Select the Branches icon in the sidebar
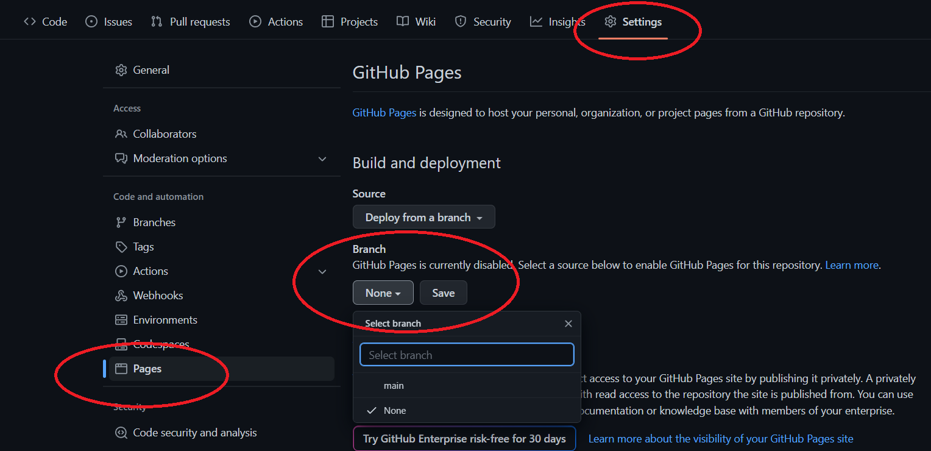Image resolution: width=931 pixels, height=451 pixels. [121, 222]
